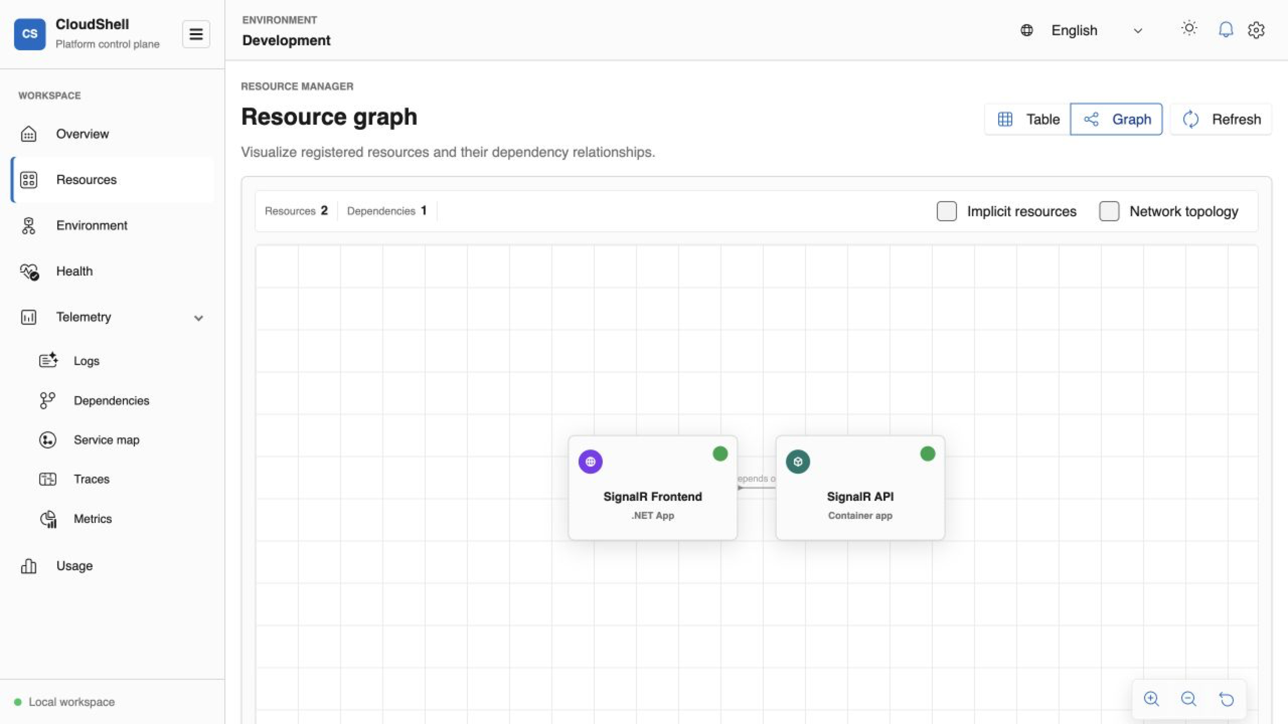1288x724 pixels.
Task: Toggle the sidebar hamburger menu
Action: click(x=196, y=34)
